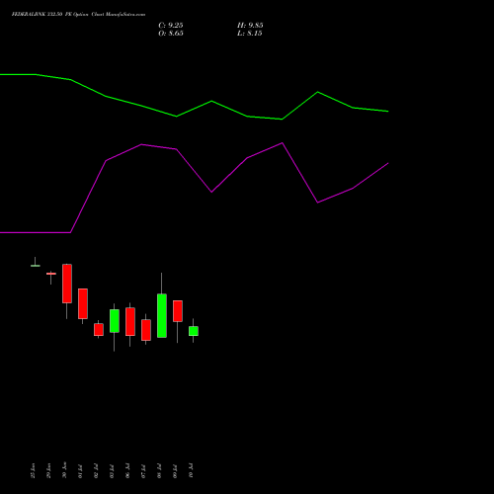
Task: Select the 29 Jun date label
Action: pos(48,470)
